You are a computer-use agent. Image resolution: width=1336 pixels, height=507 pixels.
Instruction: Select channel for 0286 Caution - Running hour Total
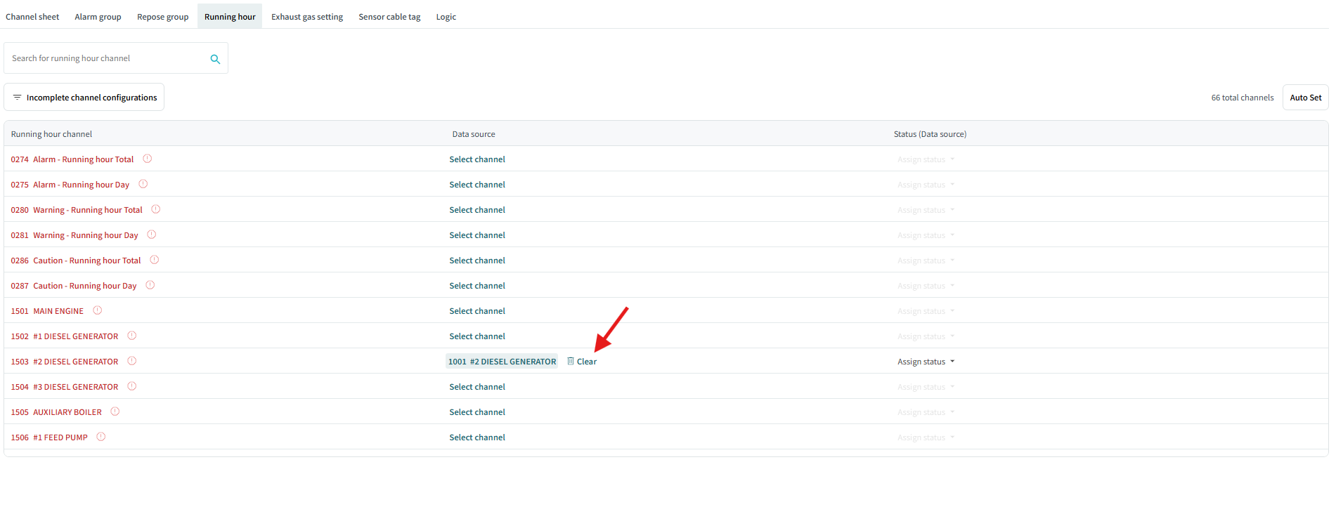click(x=477, y=261)
